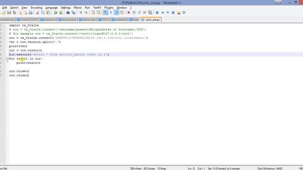303x170 pixels.
Task: Click the blue up-arrow toolbar icon
Action: pos(163,13)
